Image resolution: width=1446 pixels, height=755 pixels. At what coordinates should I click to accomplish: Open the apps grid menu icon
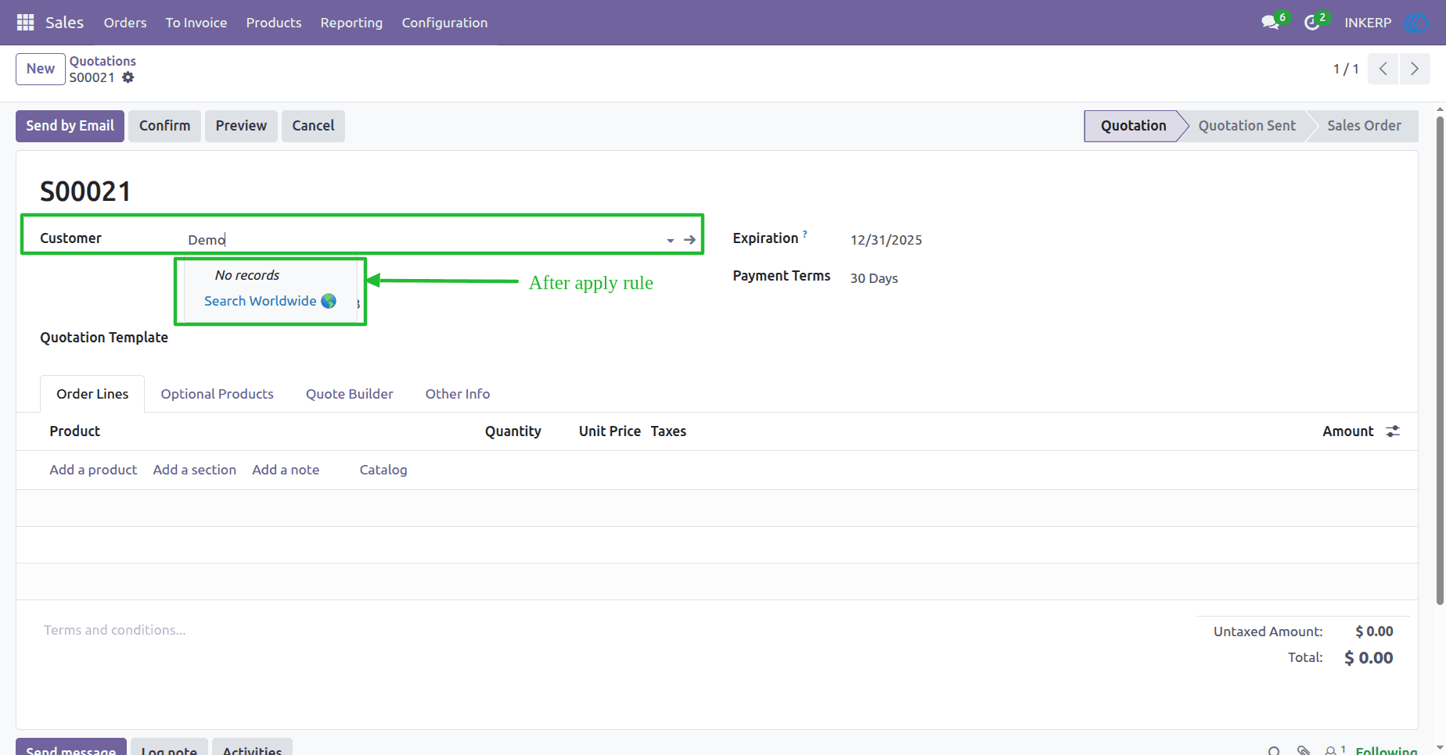(26, 23)
